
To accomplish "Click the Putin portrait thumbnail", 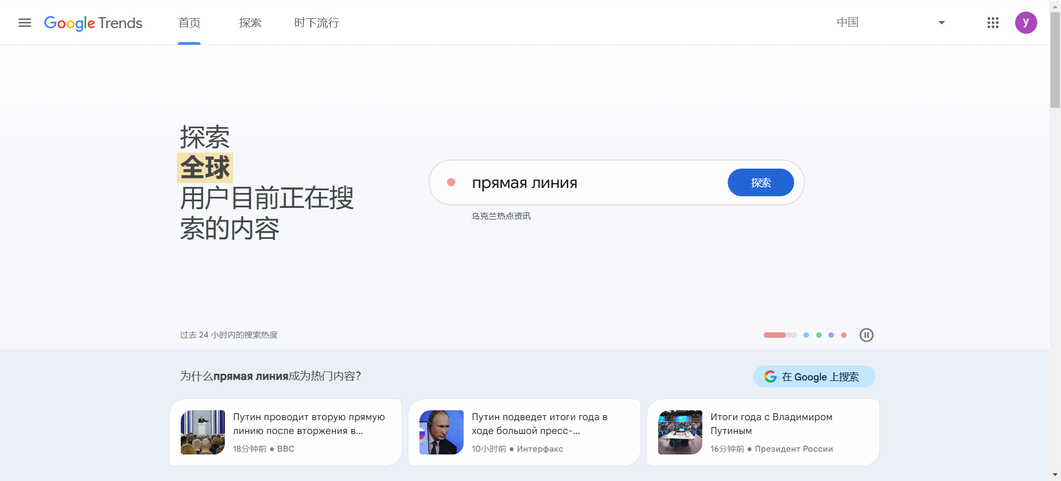I will (x=442, y=432).
